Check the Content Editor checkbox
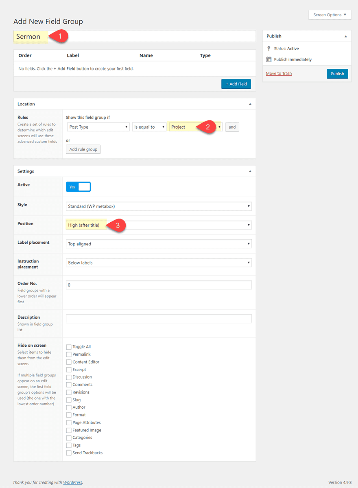This screenshot has width=358, height=488. click(x=69, y=362)
